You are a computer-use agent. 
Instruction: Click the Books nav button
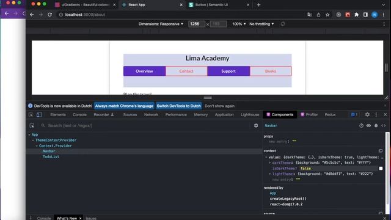click(x=271, y=71)
